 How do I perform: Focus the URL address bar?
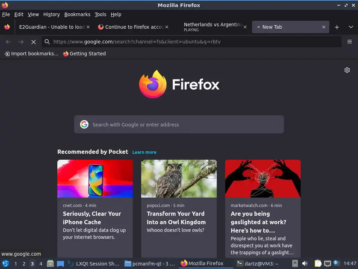click(191, 42)
